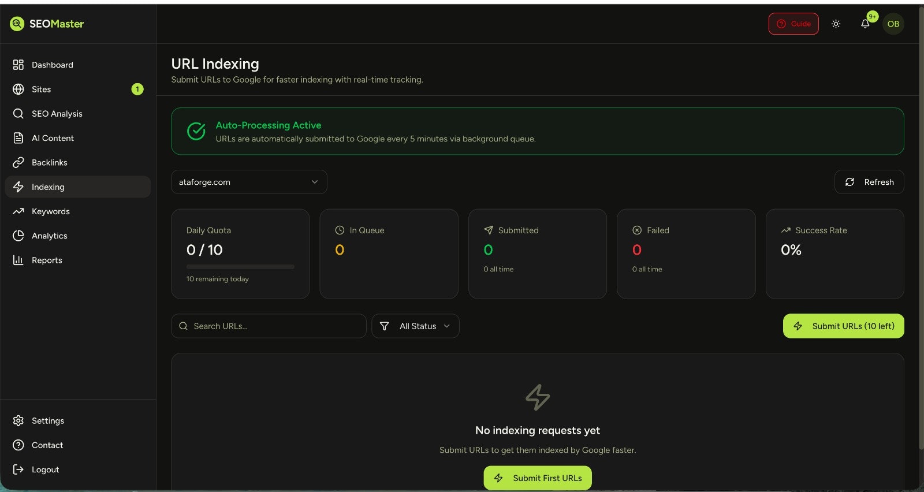Image resolution: width=924 pixels, height=492 pixels.
Task: Expand the ataforge.com site dropdown
Action: pos(249,182)
